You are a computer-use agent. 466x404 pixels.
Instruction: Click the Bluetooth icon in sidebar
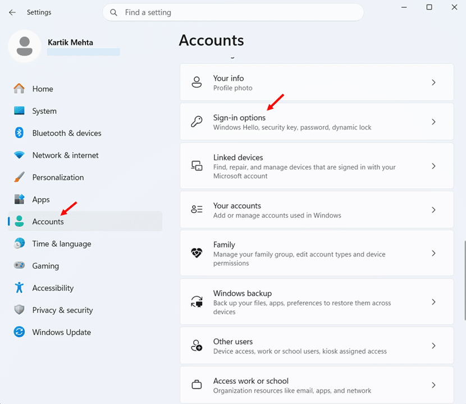point(19,133)
